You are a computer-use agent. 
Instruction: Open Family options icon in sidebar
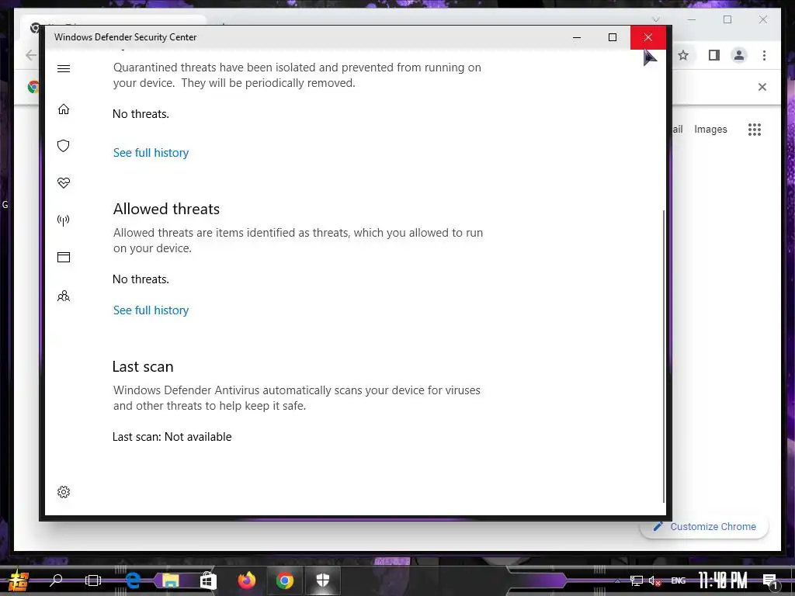(x=64, y=296)
